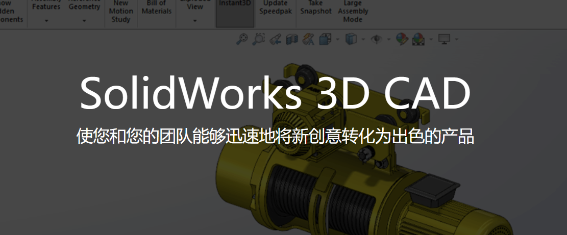Click the Assembly Features label

click(46, 4)
